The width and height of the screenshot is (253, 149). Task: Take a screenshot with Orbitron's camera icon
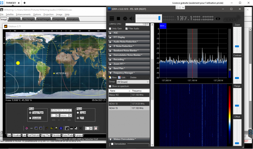[31, 128]
